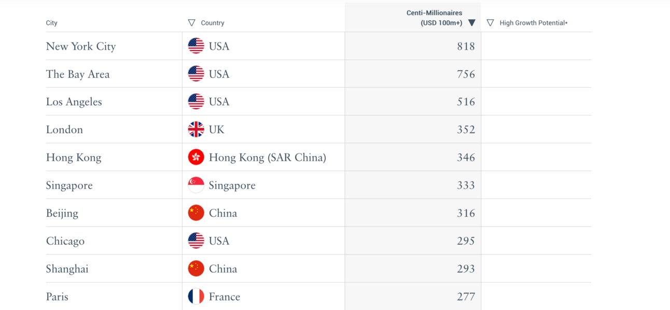Click the Singapore flag icon
The height and width of the screenshot is (310, 670).
(196, 185)
